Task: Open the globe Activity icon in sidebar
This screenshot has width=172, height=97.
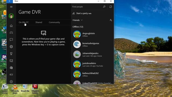Action: click(11, 47)
